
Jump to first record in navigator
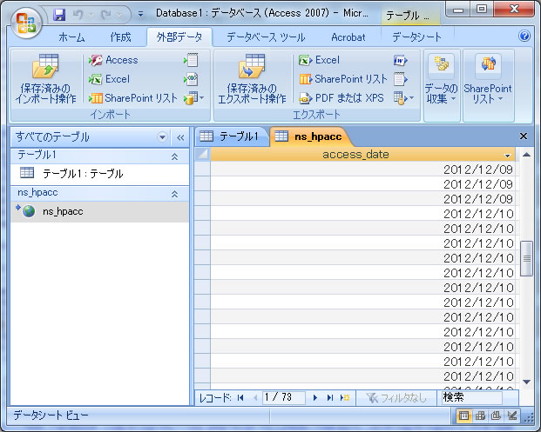(x=240, y=397)
